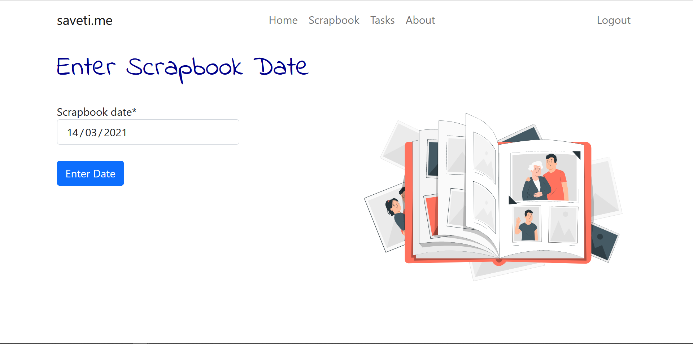Open the Home navigation link
The height and width of the screenshot is (344, 693).
pos(283,20)
